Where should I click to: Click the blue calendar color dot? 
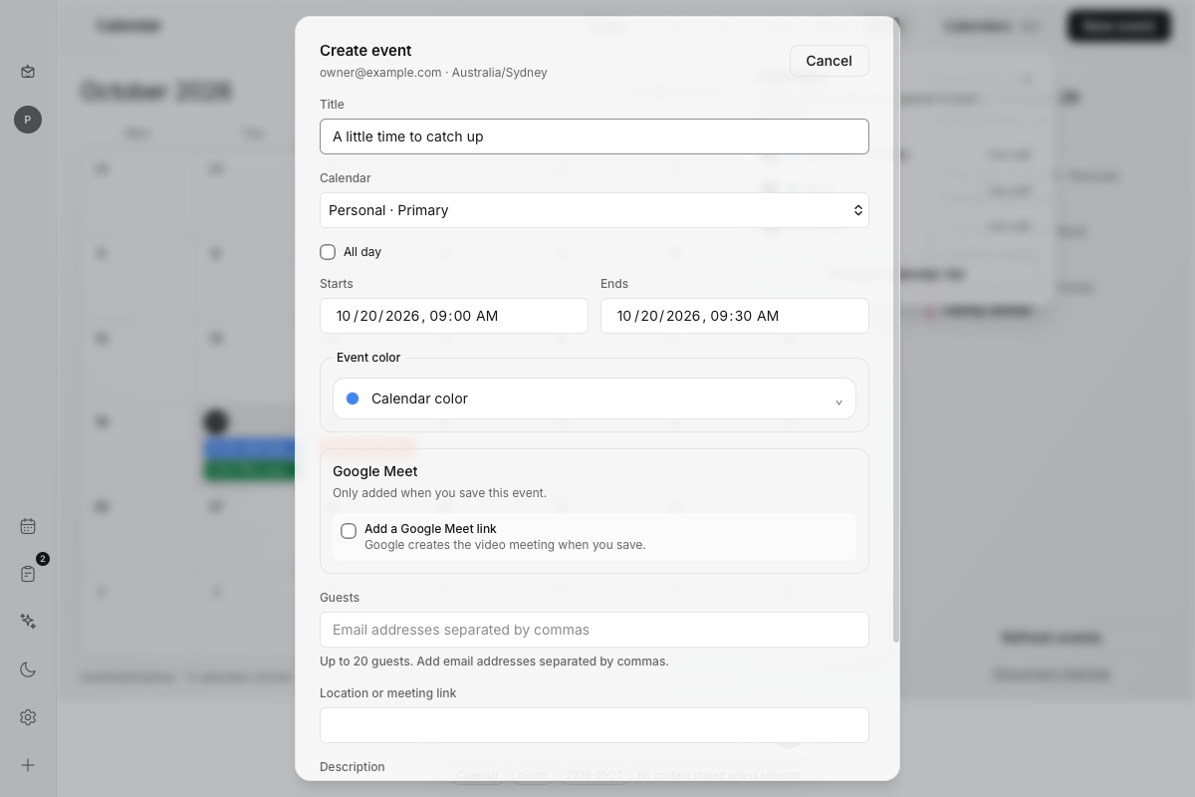click(353, 398)
